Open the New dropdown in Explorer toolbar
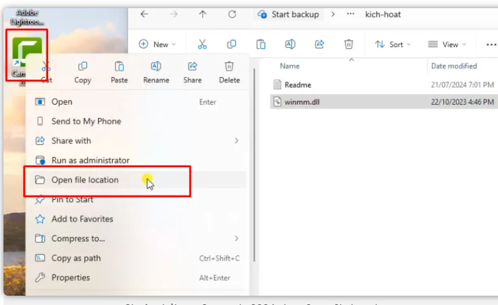Image resolution: width=498 pixels, height=305 pixels. [158, 44]
